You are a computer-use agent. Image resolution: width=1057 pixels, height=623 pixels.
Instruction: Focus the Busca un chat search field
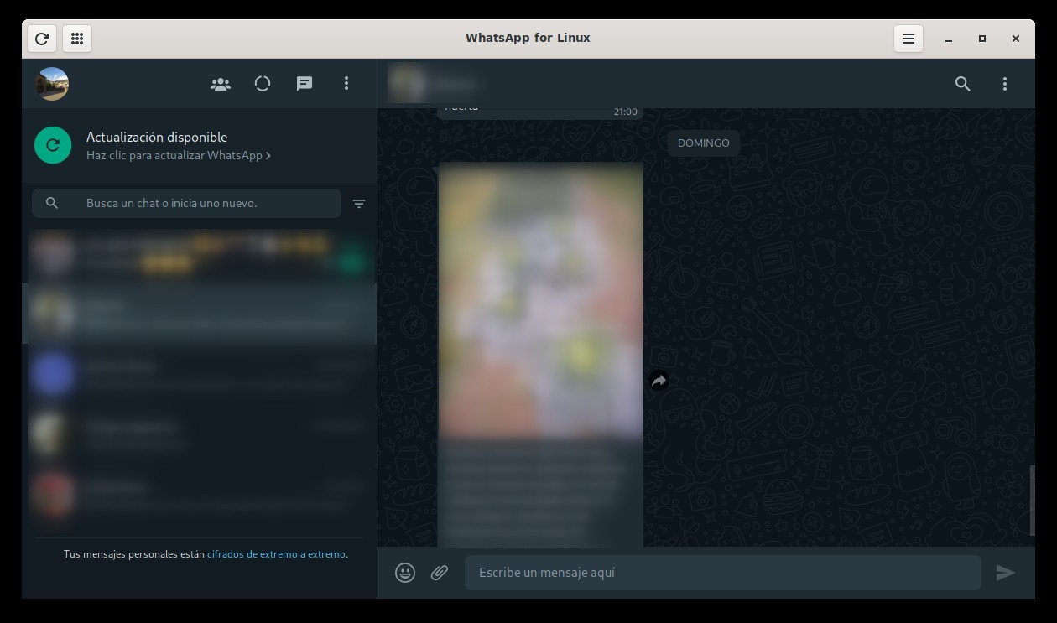[186, 203]
